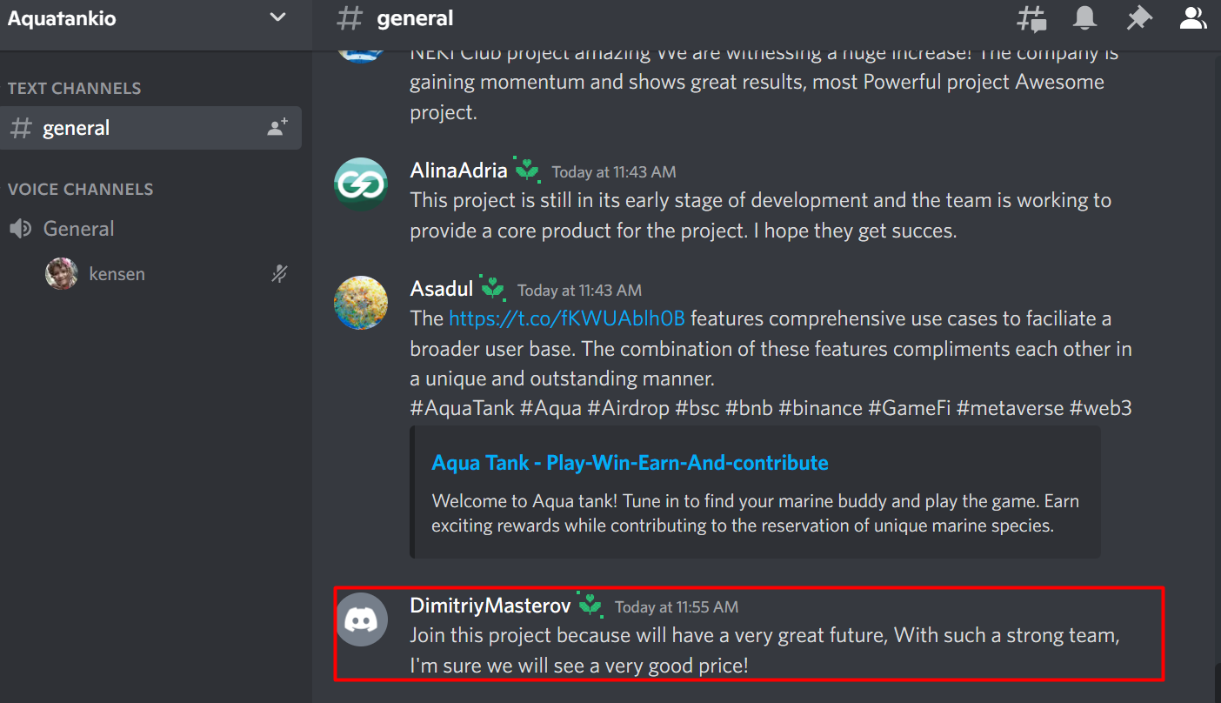Click kensen's muted microphone icon

[x=279, y=274]
